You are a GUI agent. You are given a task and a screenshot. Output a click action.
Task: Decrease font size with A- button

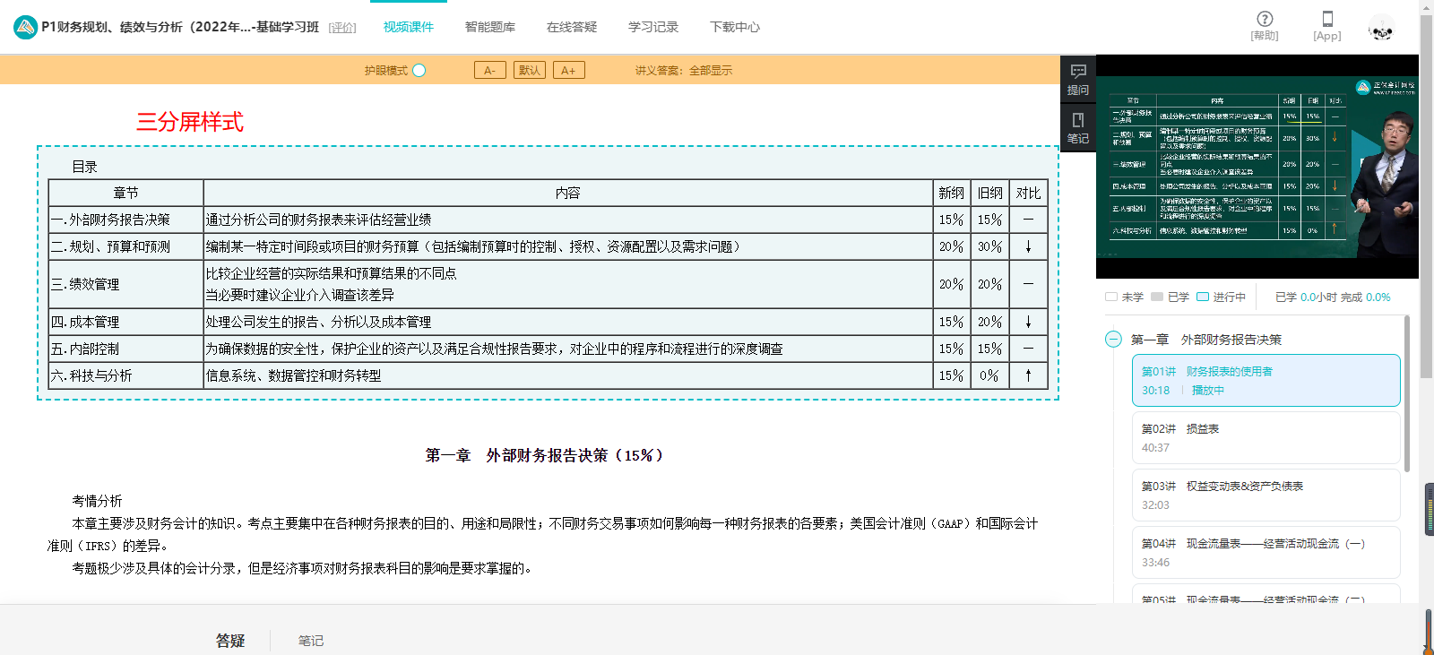tap(490, 70)
